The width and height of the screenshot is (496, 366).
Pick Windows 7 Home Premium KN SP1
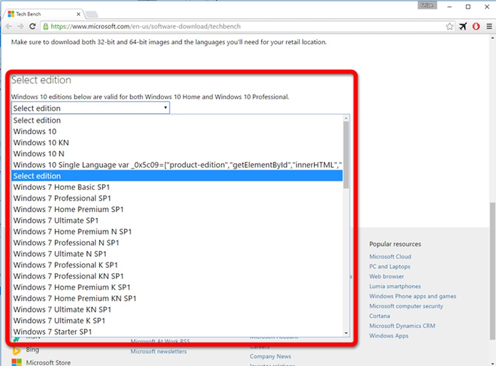pyautogui.click(x=177, y=298)
